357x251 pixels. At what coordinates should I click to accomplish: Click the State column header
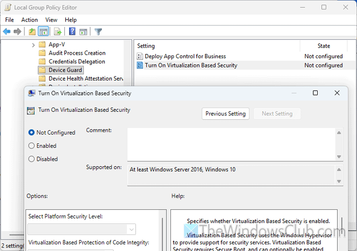pos(323,46)
